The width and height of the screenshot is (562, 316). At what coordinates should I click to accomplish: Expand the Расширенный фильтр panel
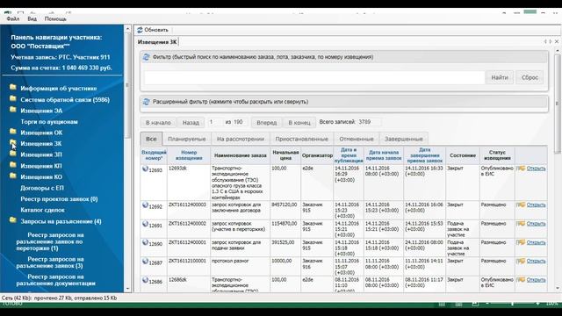click(343, 102)
